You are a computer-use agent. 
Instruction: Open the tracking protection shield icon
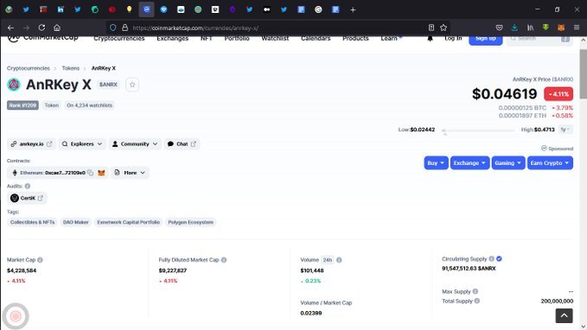click(112, 28)
